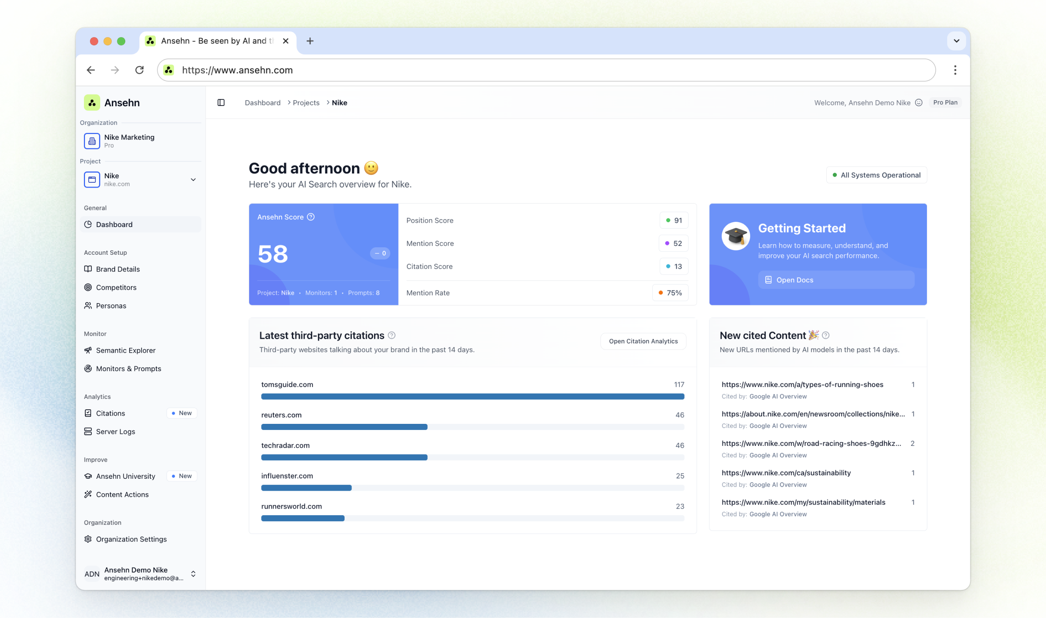Open browser tab list chevron
This screenshot has width=1046, height=618.
pos(956,41)
